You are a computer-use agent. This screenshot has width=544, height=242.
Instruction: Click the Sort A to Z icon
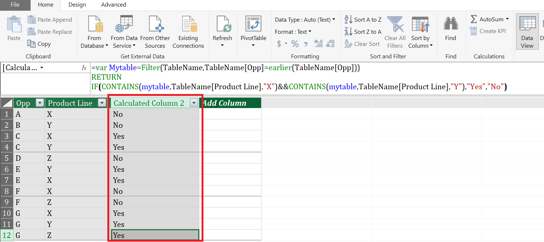click(x=348, y=20)
